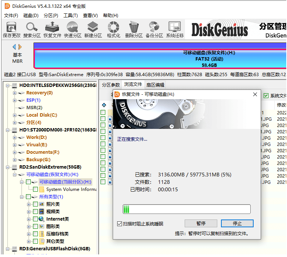Screen dimensions: 287x257
Task: Check the 可移动磁盘(当前分区)(H:) tree checkbox
Action: (x=29, y=182)
